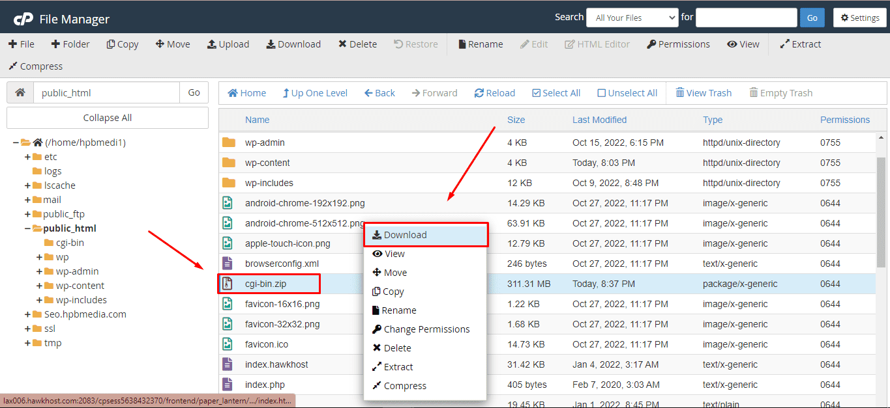Click the Permissions key icon in toolbar
This screenshot has height=408, width=890.
pyautogui.click(x=651, y=44)
